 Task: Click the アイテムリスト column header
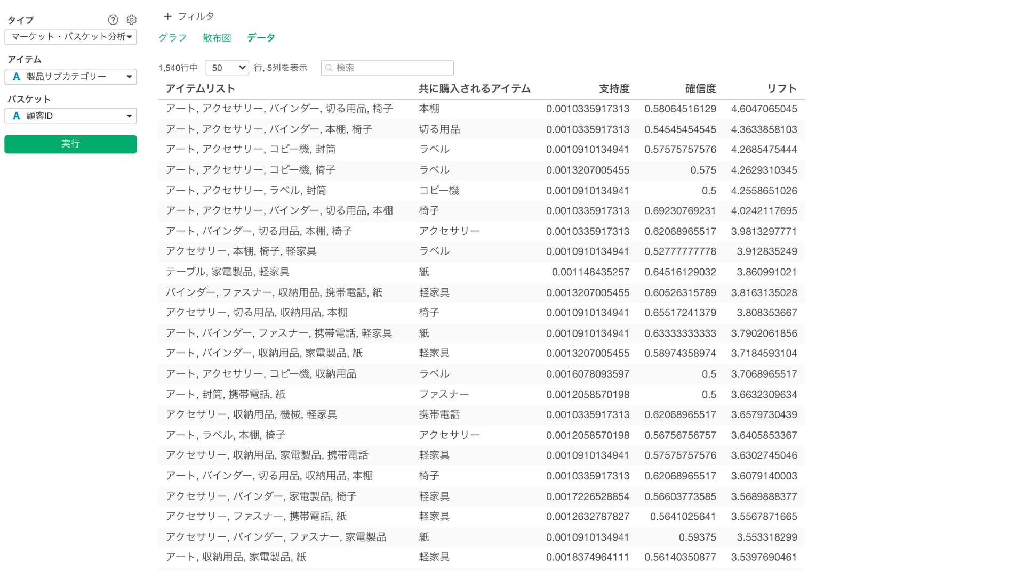click(200, 88)
